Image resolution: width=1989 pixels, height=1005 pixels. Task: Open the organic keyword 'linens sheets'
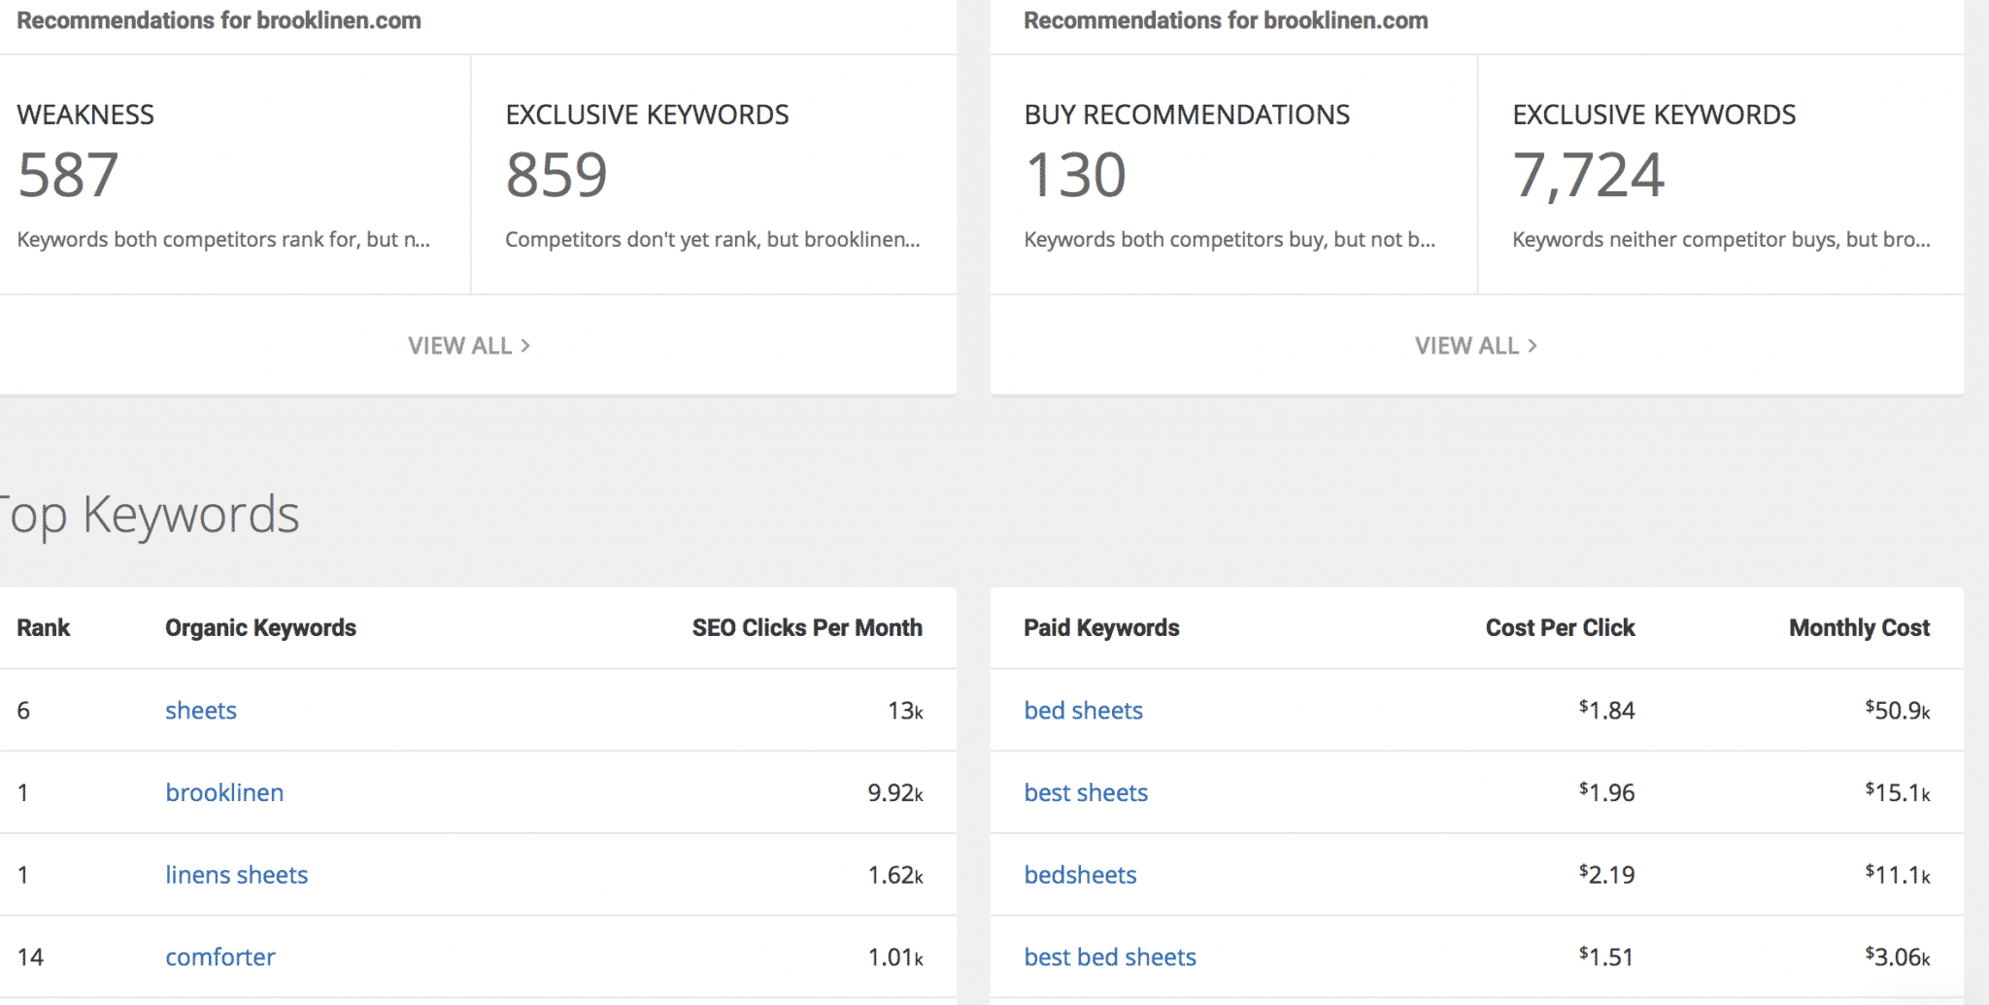pyautogui.click(x=236, y=875)
